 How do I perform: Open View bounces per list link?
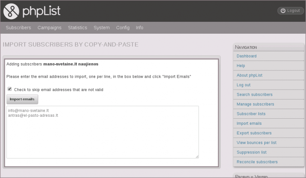coord(256,143)
